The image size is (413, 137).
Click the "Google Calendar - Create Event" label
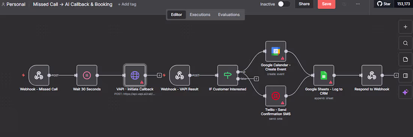tap(276, 67)
